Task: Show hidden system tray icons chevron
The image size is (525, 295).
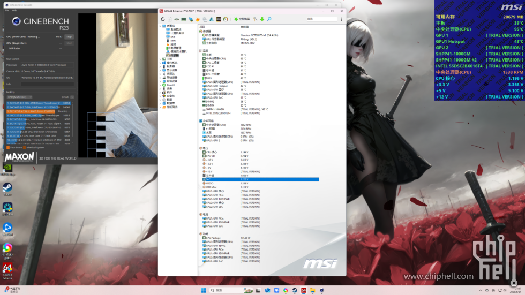Action: tap(481, 290)
